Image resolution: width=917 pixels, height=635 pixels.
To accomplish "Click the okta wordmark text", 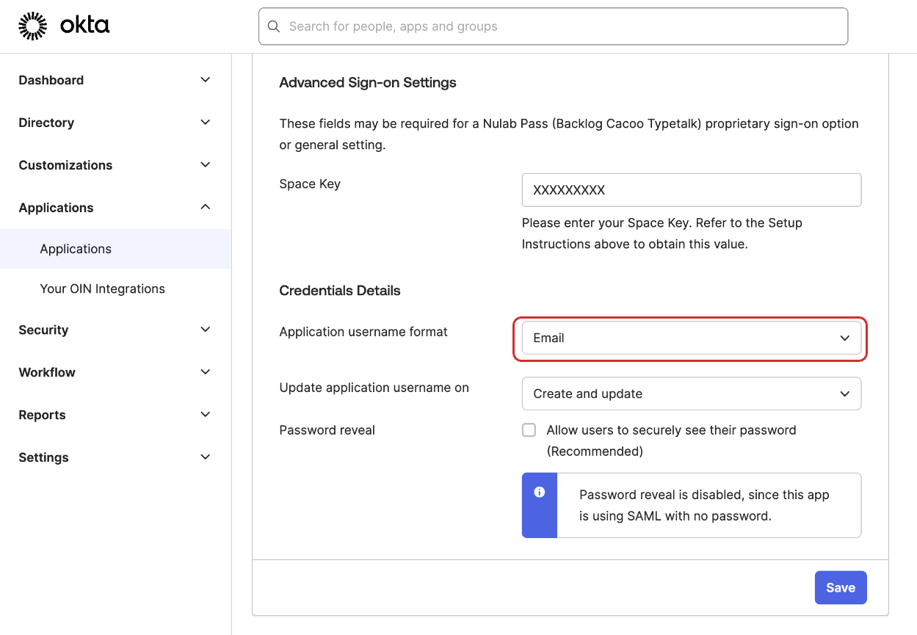I will click(x=85, y=26).
